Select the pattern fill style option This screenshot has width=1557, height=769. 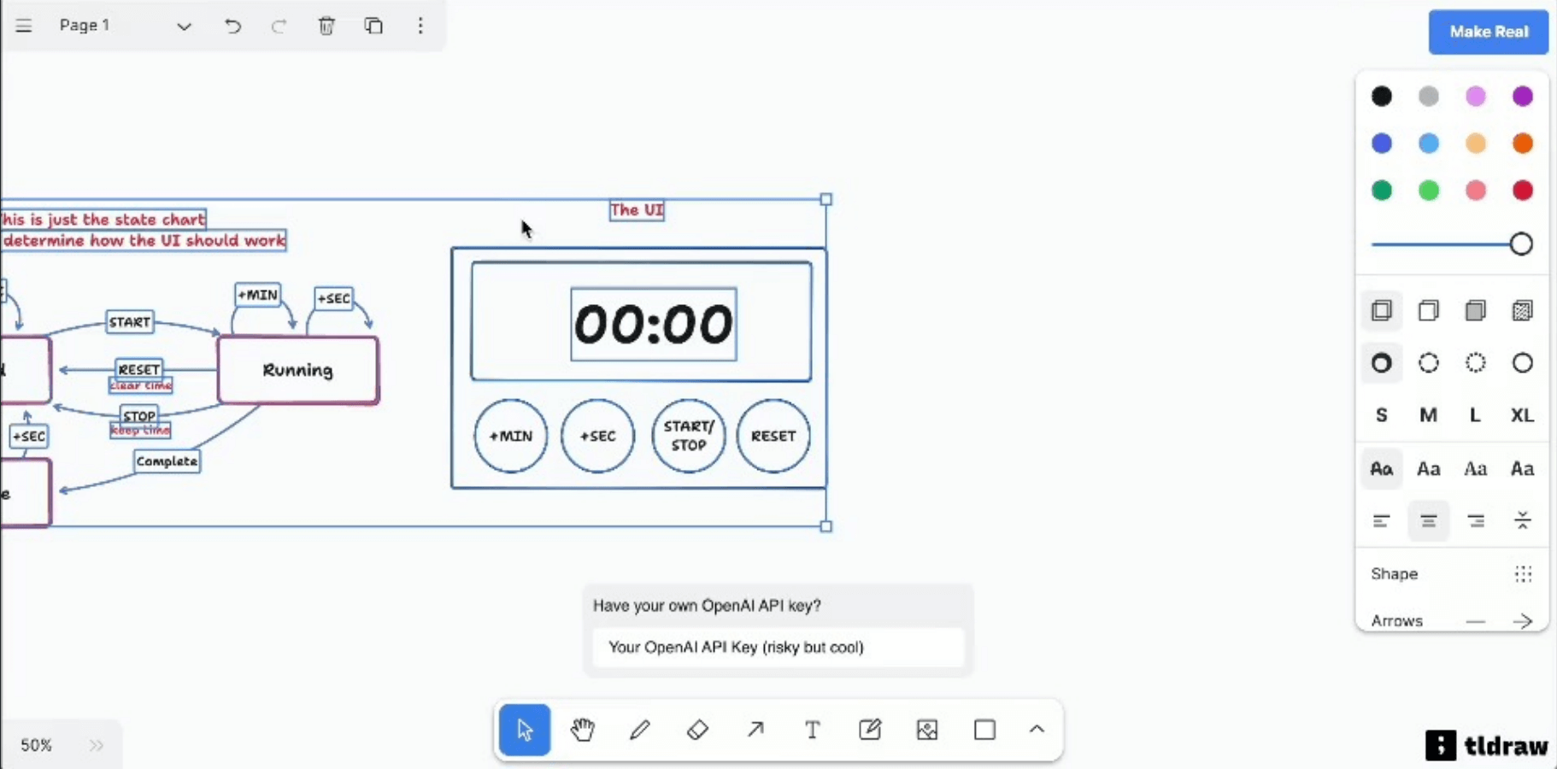(1523, 310)
